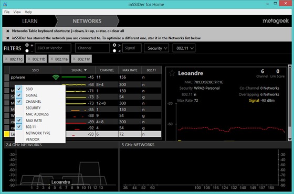This screenshot has height=194, width=294.
Task: Click the MAC value 78:CD:8E:8C:7F:1E
Action: [208, 82]
